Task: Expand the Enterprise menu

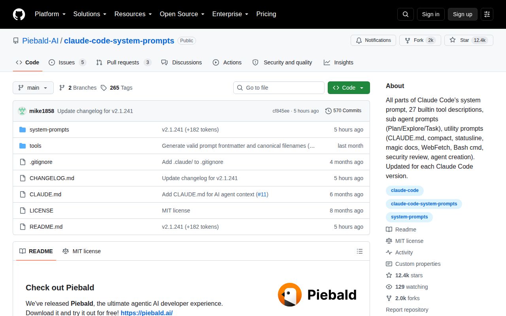Action: pyautogui.click(x=230, y=14)
